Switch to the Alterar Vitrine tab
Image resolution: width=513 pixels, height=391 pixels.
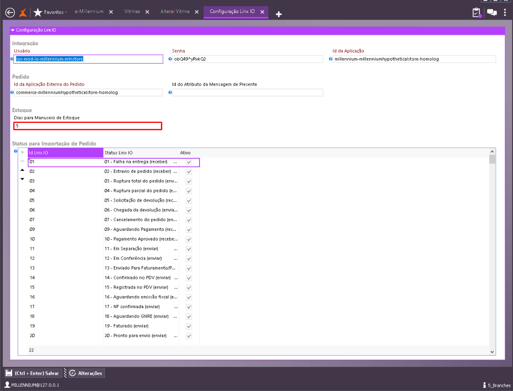(175, 12)
